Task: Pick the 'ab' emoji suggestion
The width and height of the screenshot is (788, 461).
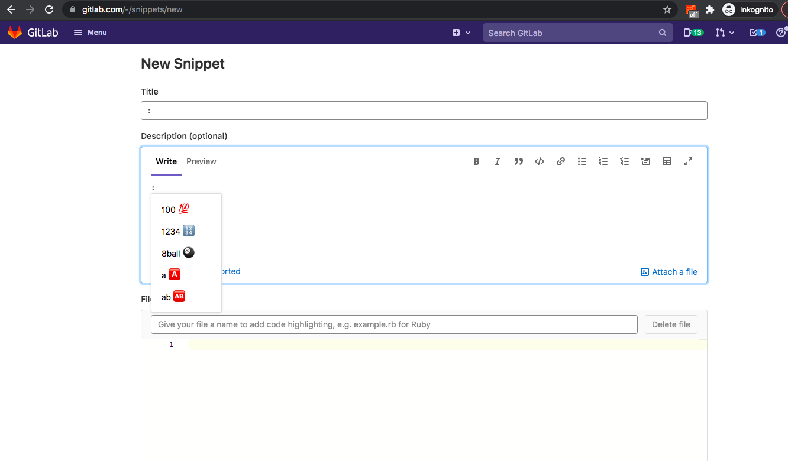Action: 186,297
